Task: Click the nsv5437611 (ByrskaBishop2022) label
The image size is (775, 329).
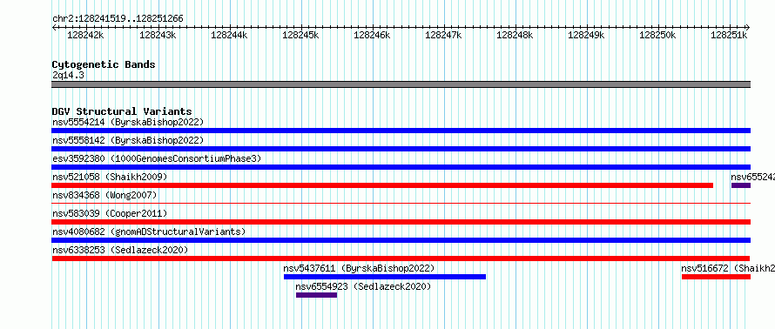Action: click(x=359, y=268)
